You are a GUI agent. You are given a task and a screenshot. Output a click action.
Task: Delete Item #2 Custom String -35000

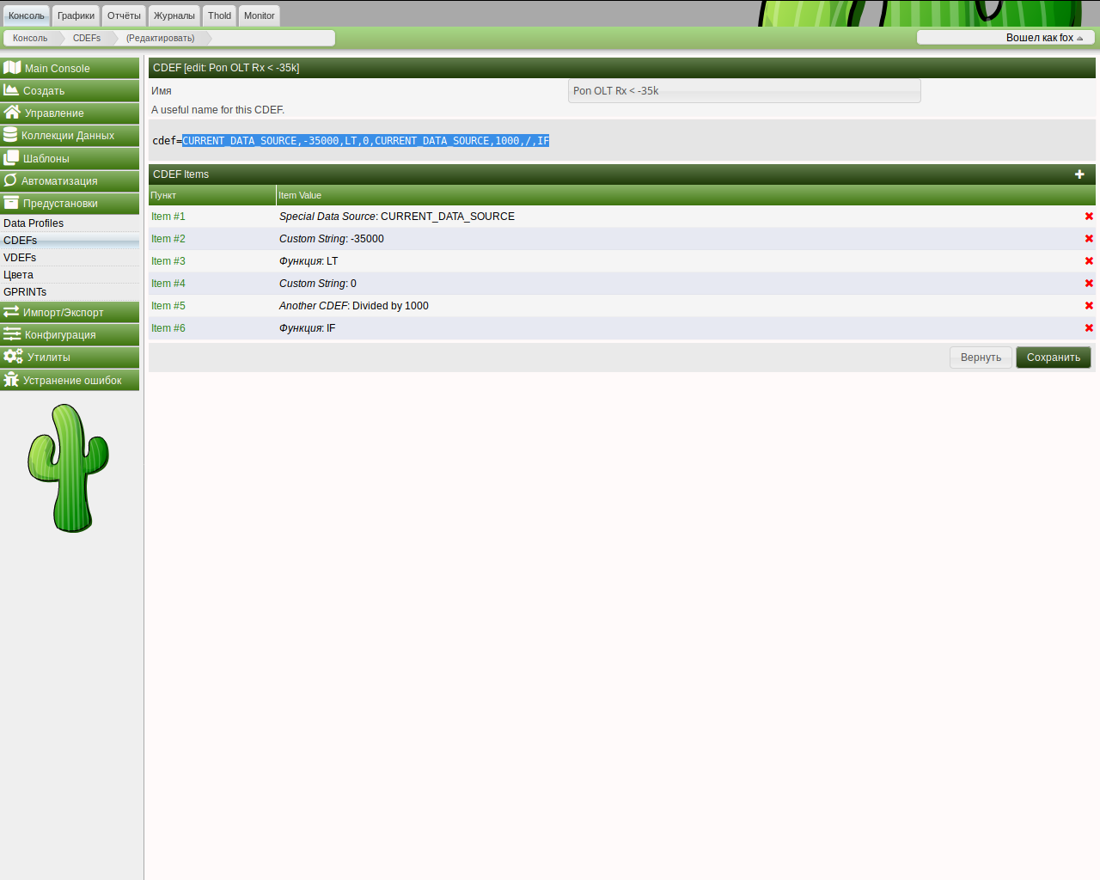[1089, 239]
